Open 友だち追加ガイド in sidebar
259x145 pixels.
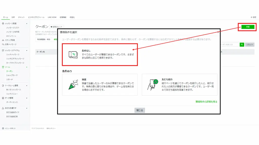tap(13, 112)
